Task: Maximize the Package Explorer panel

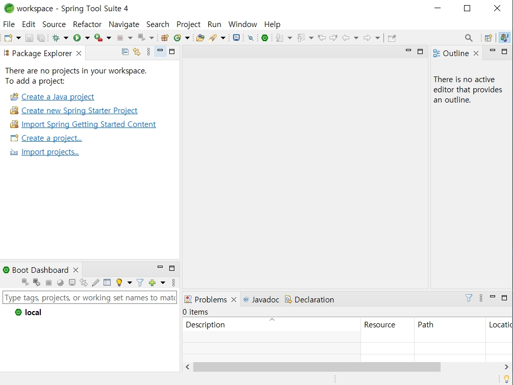Action: (x=172, y=52)
